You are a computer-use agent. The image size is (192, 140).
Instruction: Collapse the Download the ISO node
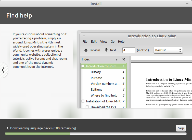tap(87, 107)
